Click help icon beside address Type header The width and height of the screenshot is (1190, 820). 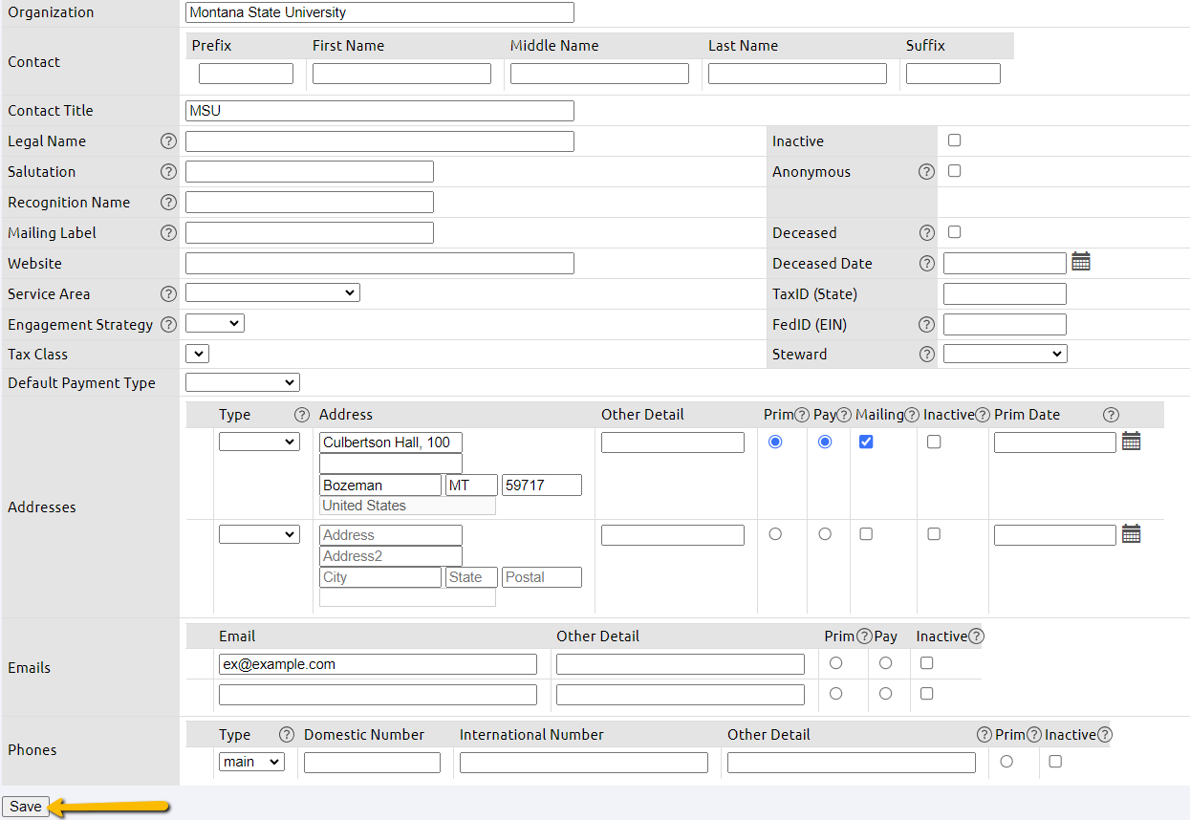pos(302,415)
